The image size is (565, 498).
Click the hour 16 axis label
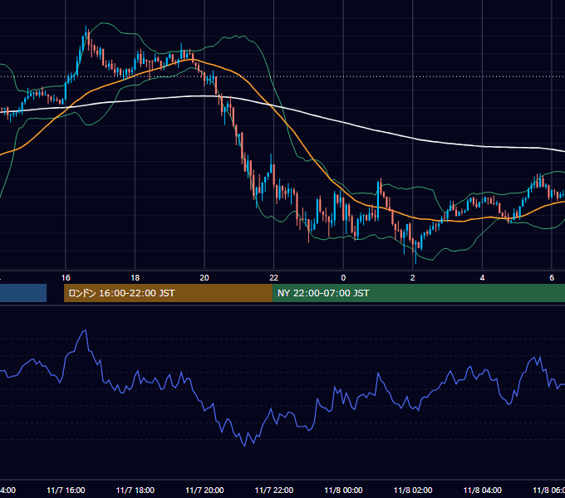coord(66,278)
